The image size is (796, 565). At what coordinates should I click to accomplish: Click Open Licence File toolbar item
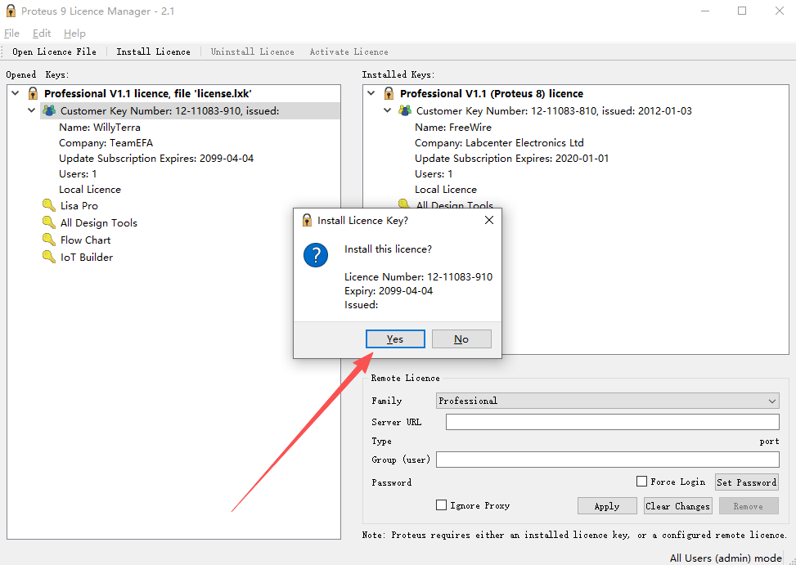click(54, 52)
